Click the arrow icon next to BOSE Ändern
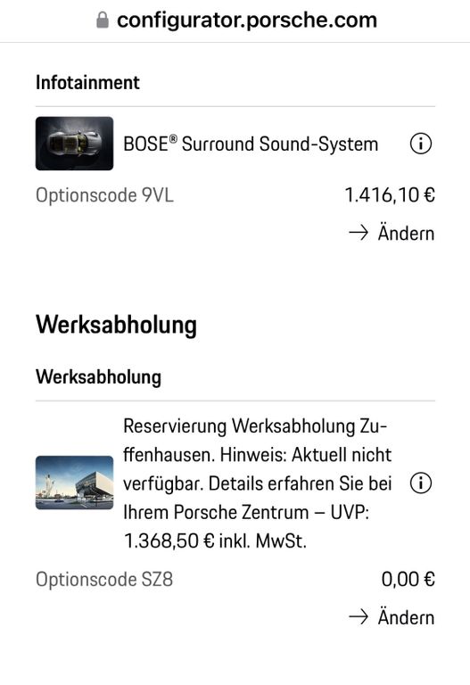This screenshot has width=470, height=685. pos(359,233)
